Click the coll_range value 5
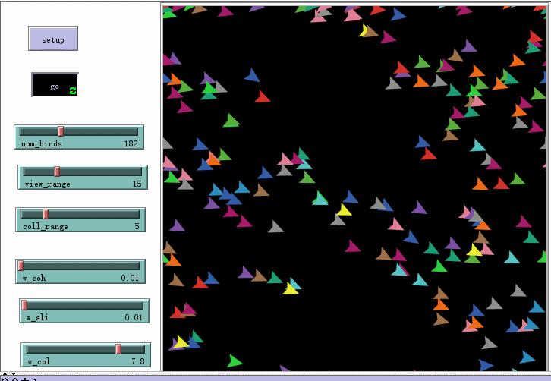Image resolution: width=551 pixels, height=381 pixels. (x=137, y=226)
